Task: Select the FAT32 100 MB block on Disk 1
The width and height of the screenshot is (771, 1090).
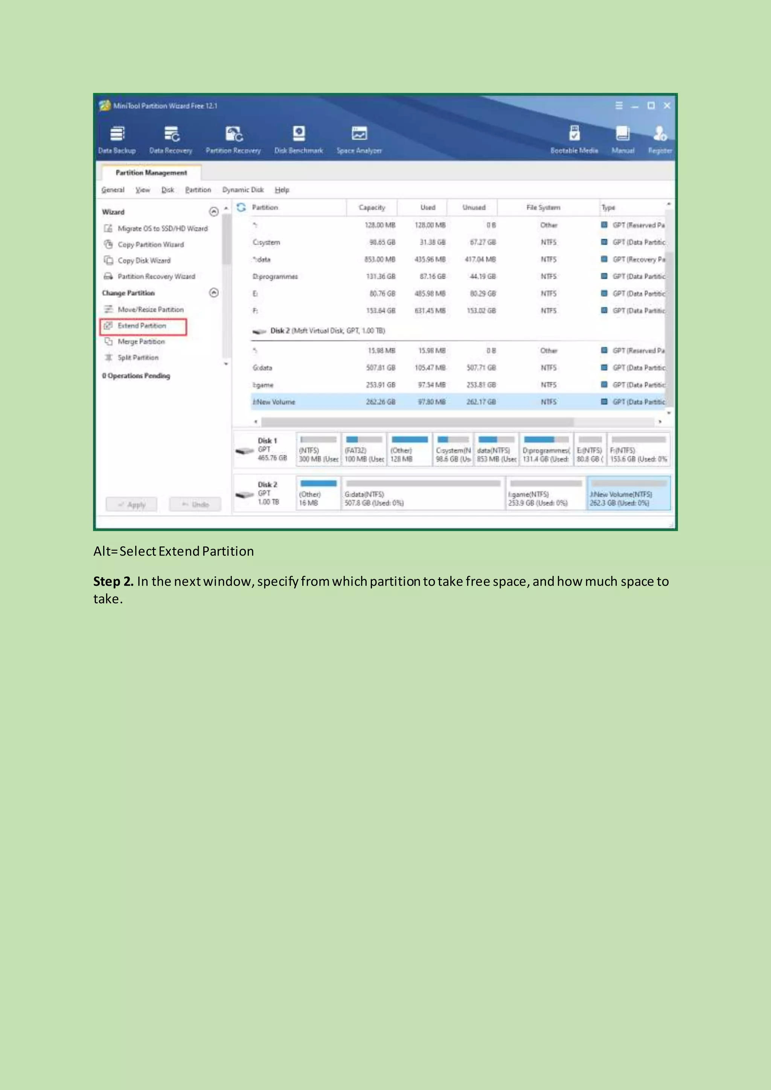Action: 364,449
